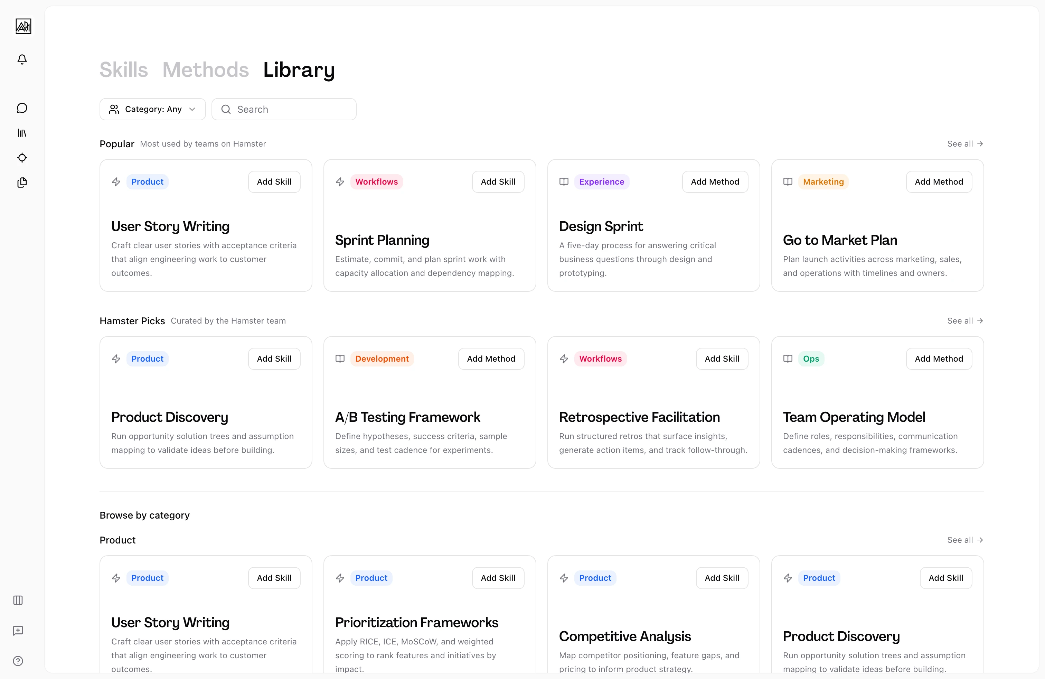Open the chat bubble icon in sidebar
The width and height of the screenshot is (1045, 679).
tap(22, 108)
